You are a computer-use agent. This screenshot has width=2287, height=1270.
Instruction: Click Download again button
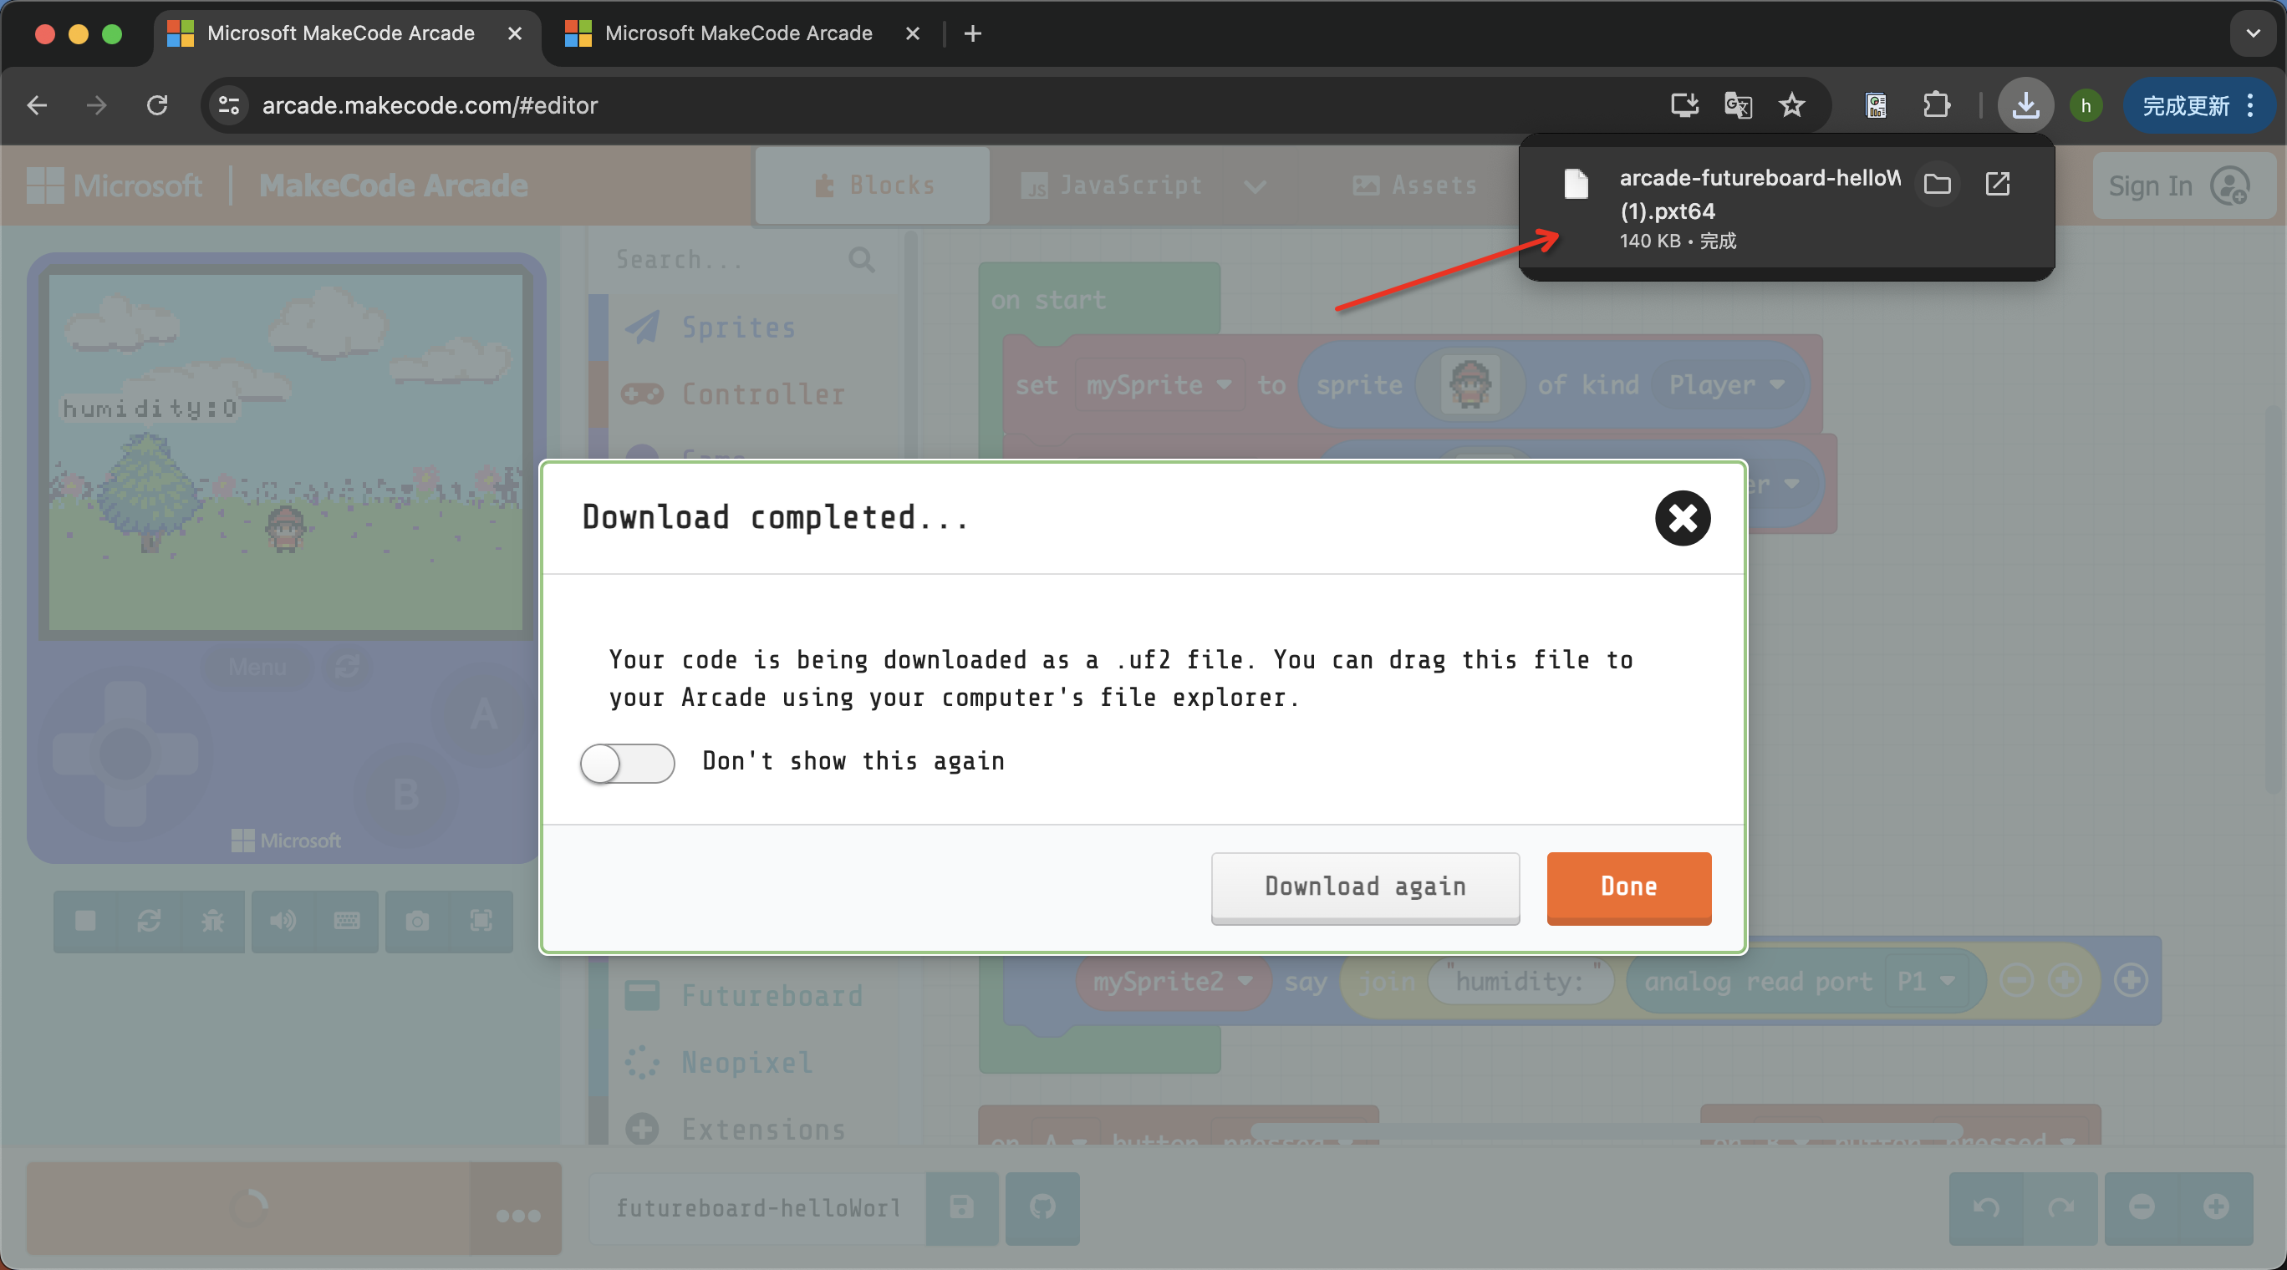click(1364, 886)
